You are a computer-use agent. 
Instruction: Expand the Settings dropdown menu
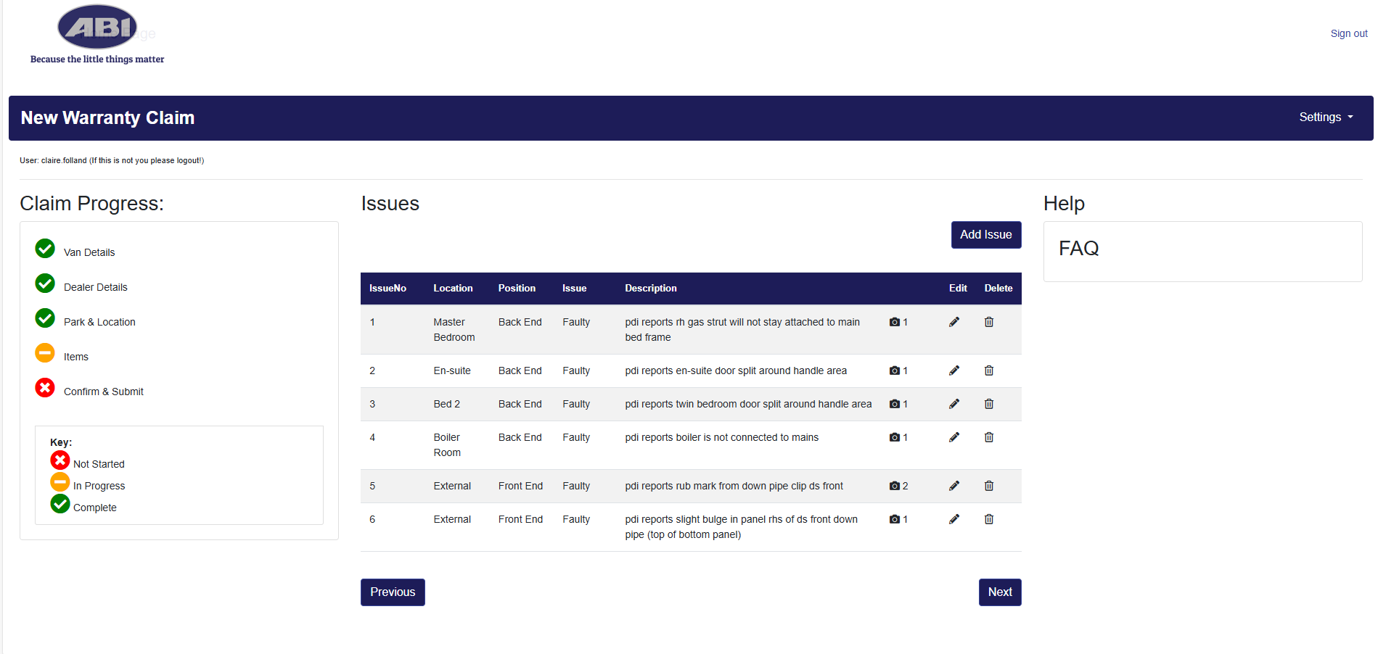point(1325,117)
